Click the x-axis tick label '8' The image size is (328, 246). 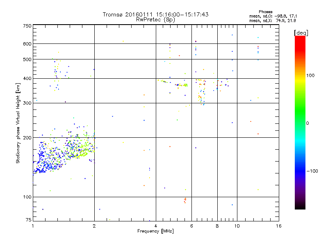coord(217,226)
